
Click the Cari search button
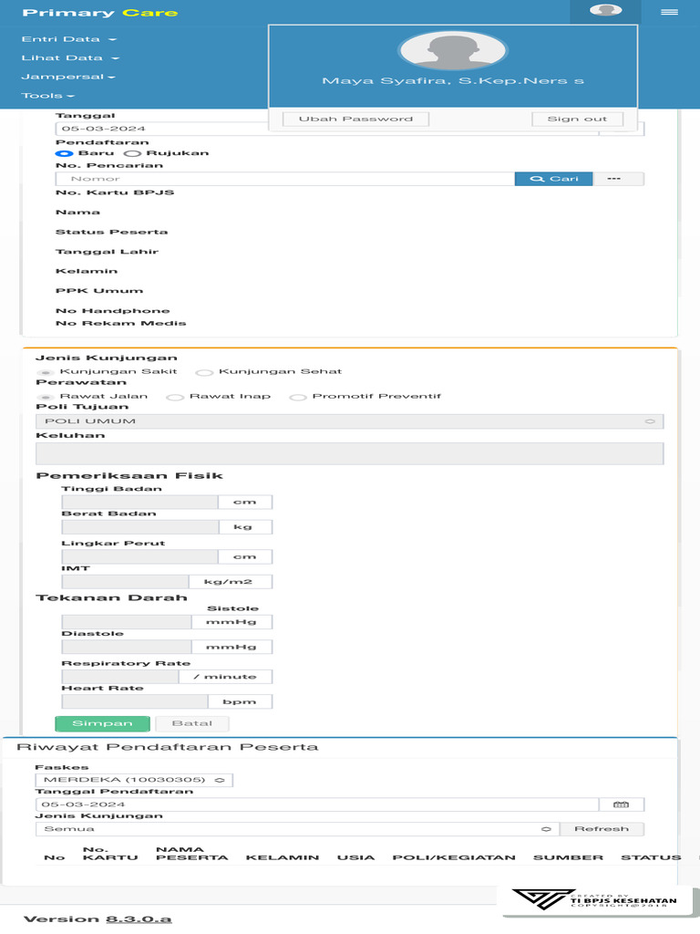(553, 179)
